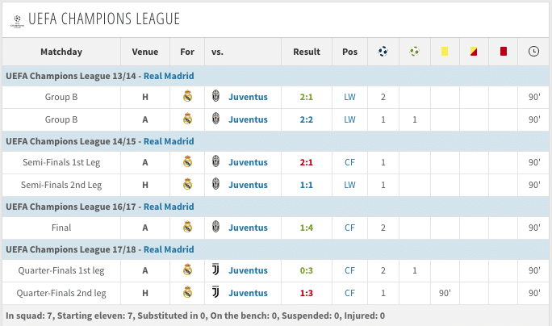Click the Result column header
The height and width of the screenshot is (326, 552).
307,52
